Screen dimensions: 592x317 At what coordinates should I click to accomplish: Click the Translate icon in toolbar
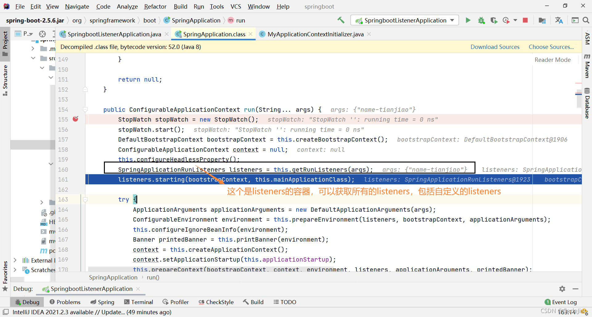(559, 20)
